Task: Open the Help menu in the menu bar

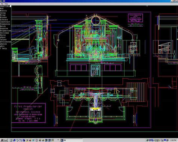Action: (6, 4)
